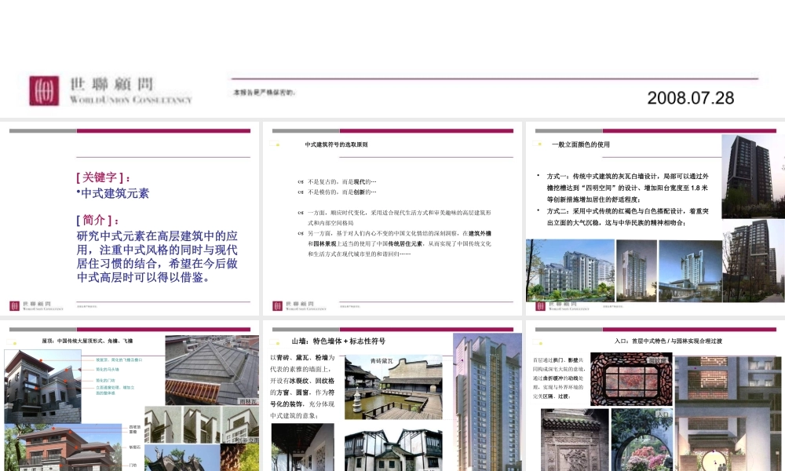Viewport: 785px width, 471px height.
Task: Click the tall tower rendering on 山墙 slide
Action: tap(487, 402)
